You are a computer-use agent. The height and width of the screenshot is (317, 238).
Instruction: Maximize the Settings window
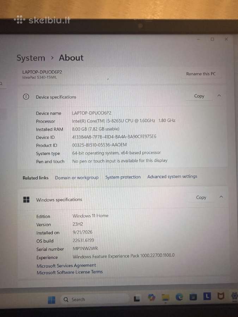[212, 39]
